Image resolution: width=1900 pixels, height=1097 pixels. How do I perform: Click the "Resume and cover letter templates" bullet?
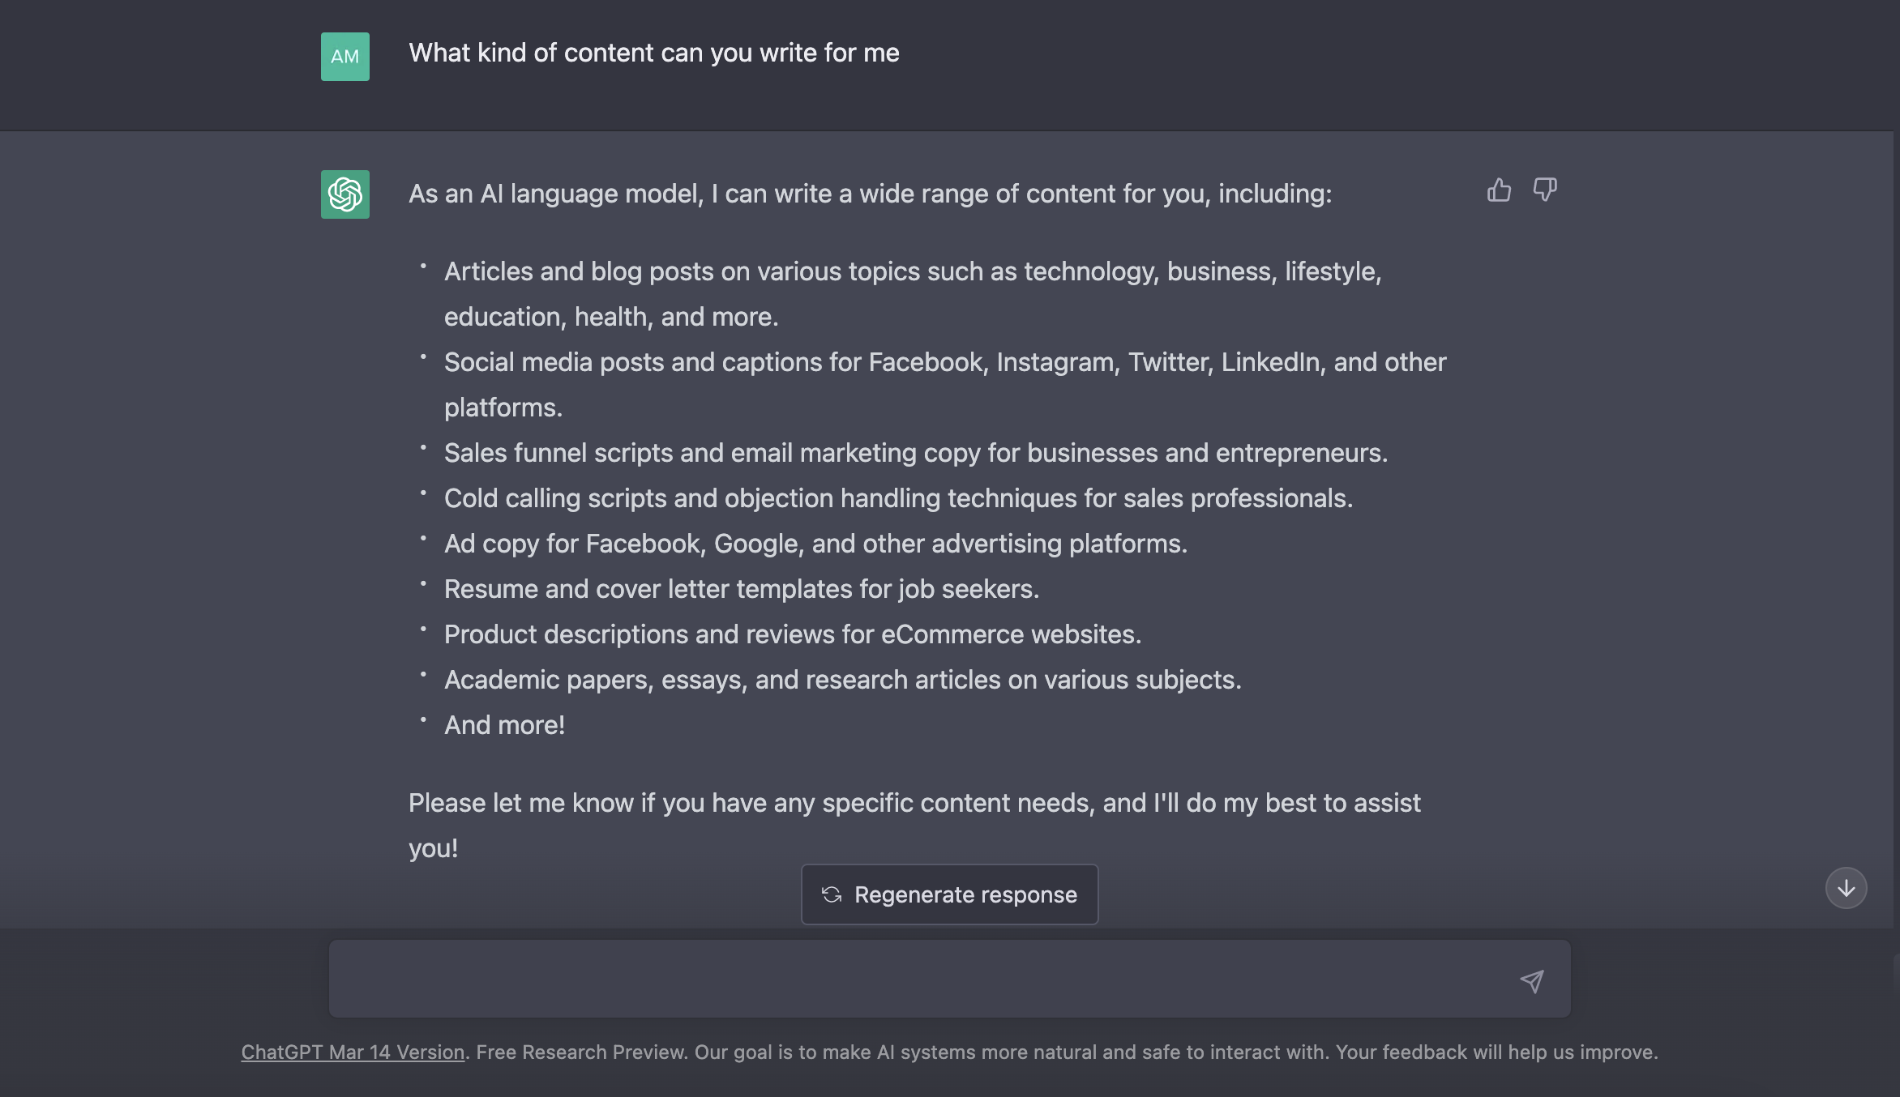[x=741, y=589]
